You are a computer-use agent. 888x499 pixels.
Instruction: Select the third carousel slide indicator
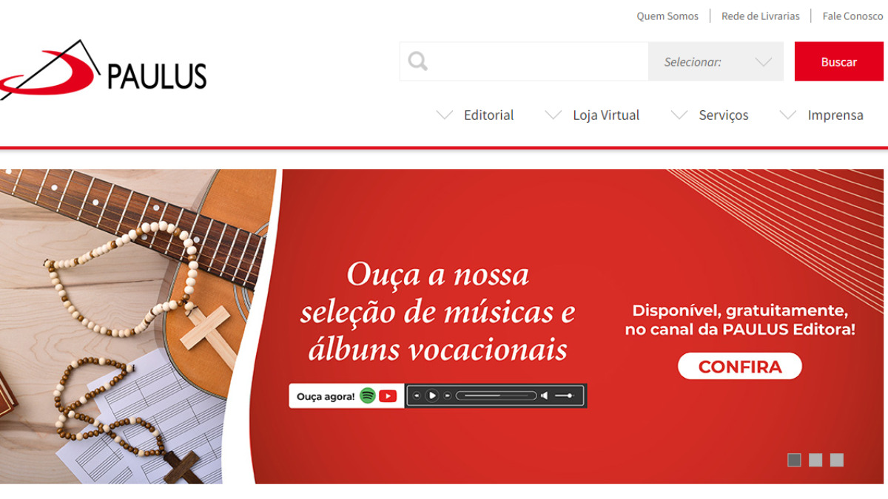point(837,460)
